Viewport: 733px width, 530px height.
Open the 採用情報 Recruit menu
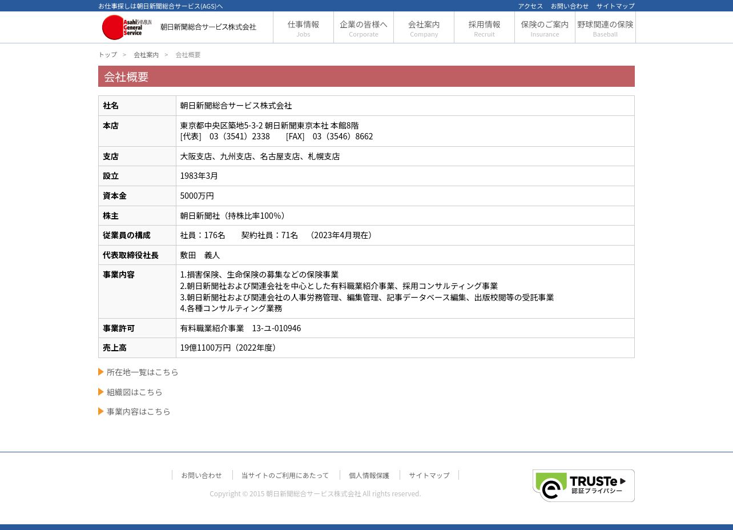(484, 27)
